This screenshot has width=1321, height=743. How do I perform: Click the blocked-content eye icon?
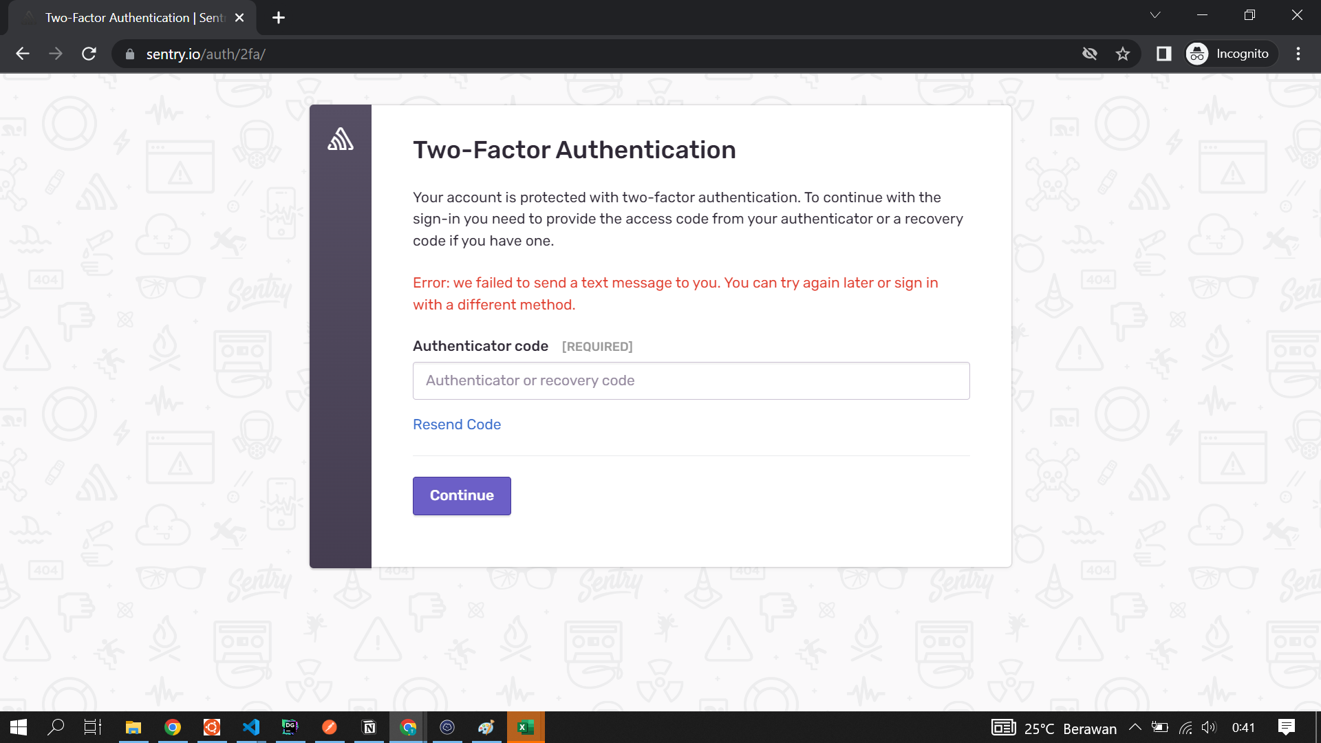pos(1090,54)
